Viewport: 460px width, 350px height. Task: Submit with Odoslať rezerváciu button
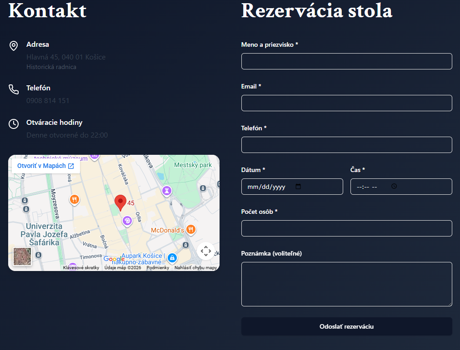point(346,326)
